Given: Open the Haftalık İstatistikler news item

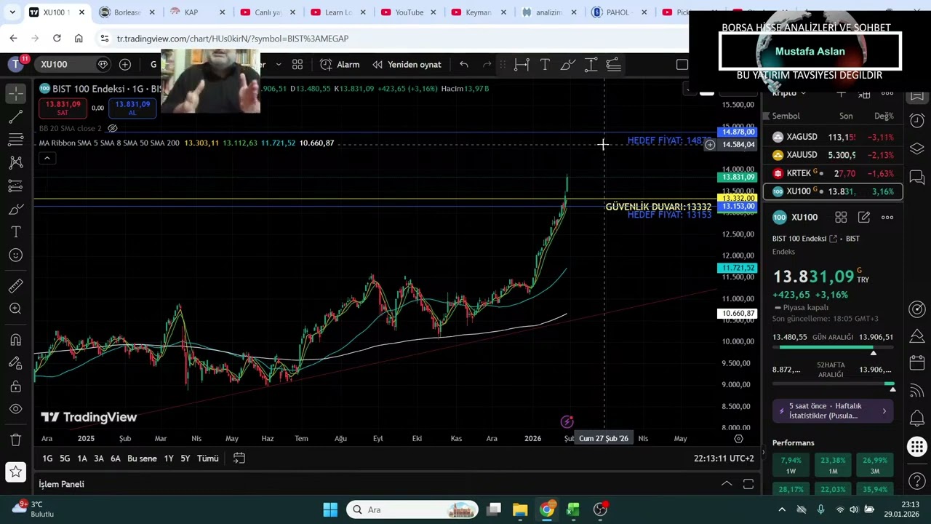Looking at the screenshot, I should (834, 411).
